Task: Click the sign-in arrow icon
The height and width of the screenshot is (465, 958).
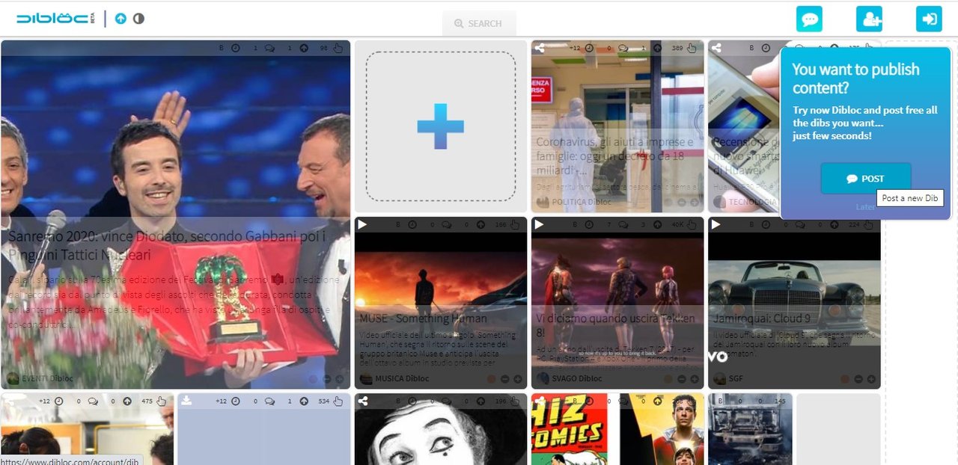Action: coord(929,19)
